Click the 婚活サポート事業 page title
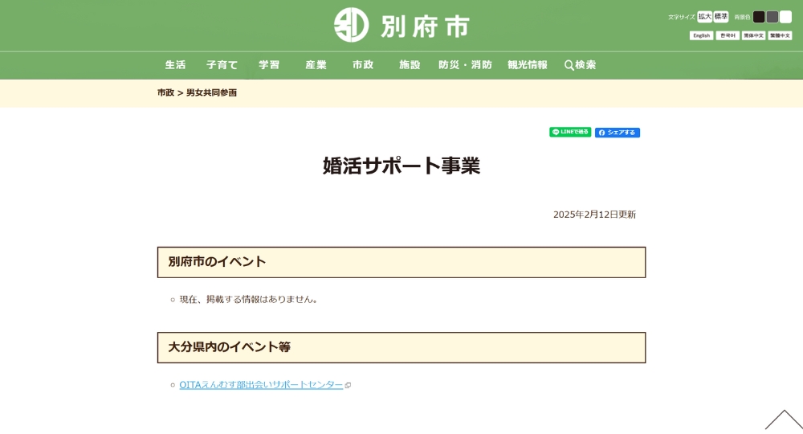803x434 pixels. tap(401, 166)
